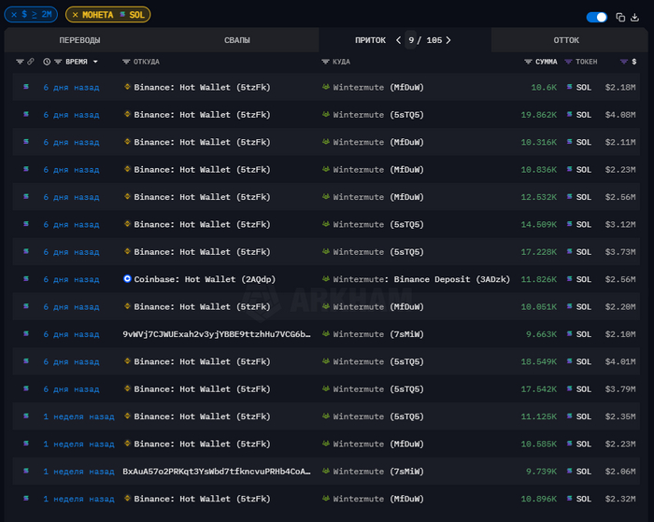Click Wintermute (MfDuW) in 10.585K row
Screen dimensions: 654x522
tap(378, 444)
